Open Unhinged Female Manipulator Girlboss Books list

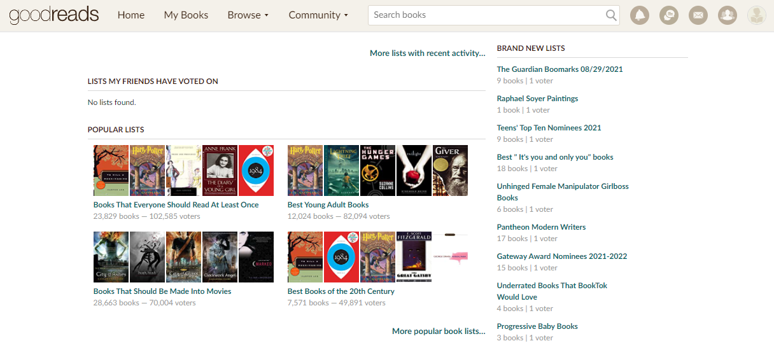point(563,192)
